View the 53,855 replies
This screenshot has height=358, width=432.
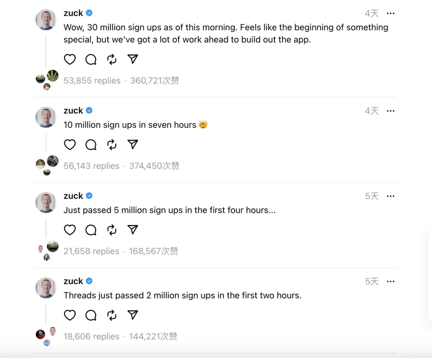[x=92, y=81]
